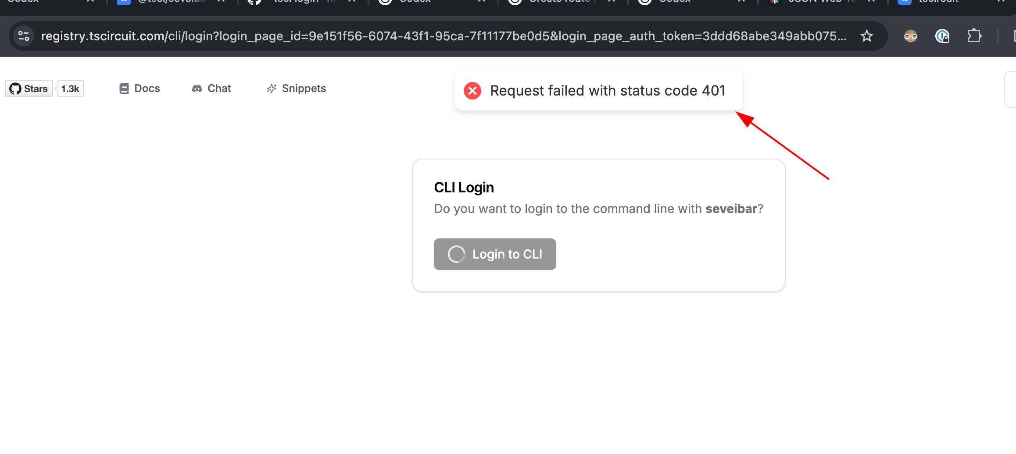Open the glasses-face extension icon
Image resolution: width=1016 pixels, height=454 pixels.
pyautogui.click(x=910, y=36)
